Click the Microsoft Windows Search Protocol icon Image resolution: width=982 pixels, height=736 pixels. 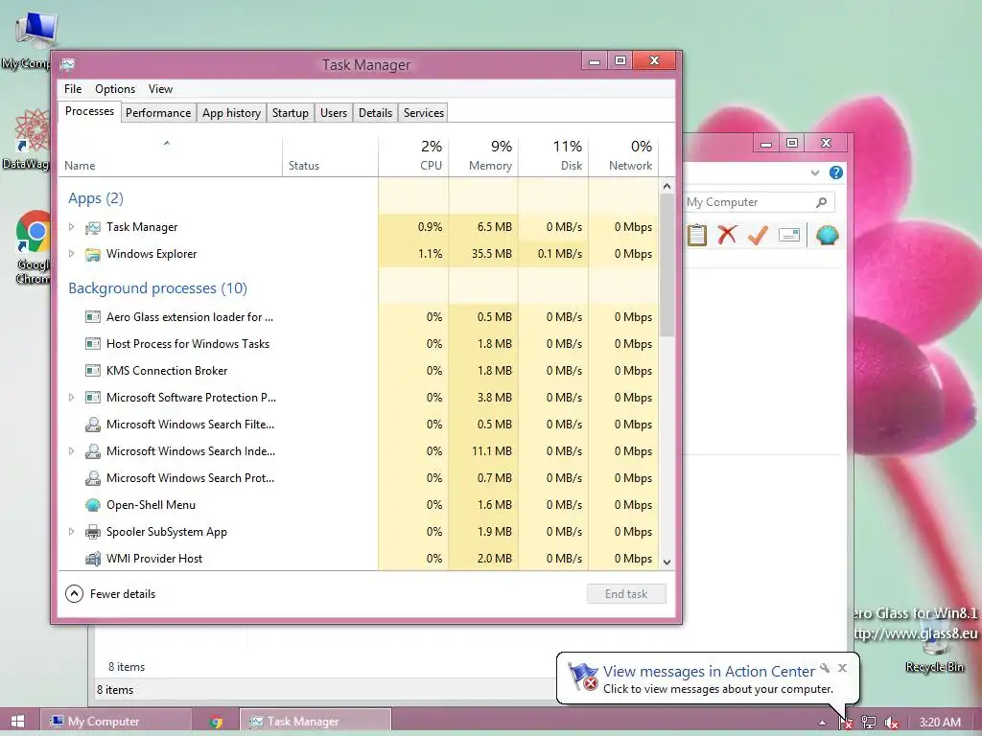[x=93, y=478]
